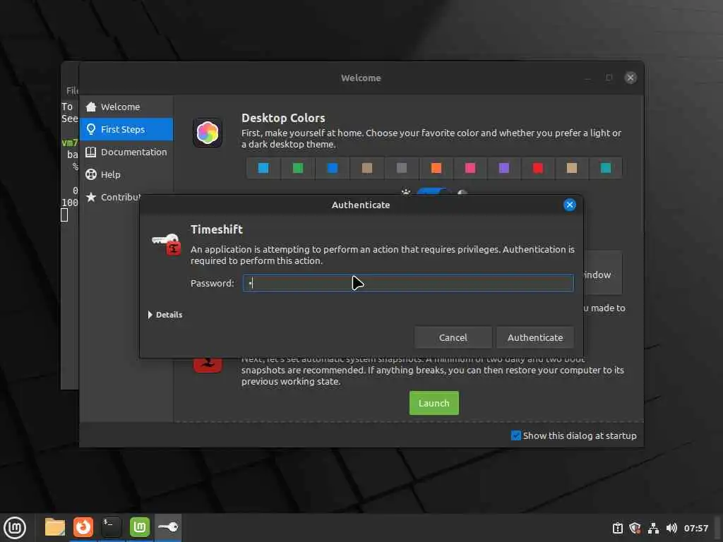Minimize the Welcome window
The height and width of the screenshot is (542, 723).
(x=587, y=78)
